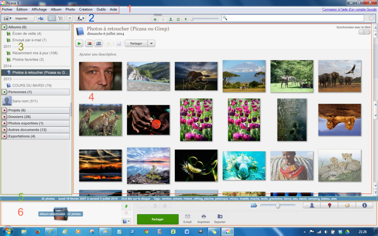
Task: Filter to show uploaded photos only
Action: tap(163, 19)
